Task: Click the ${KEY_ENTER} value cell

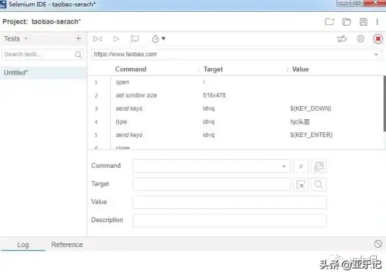Action: pos(311,135)
